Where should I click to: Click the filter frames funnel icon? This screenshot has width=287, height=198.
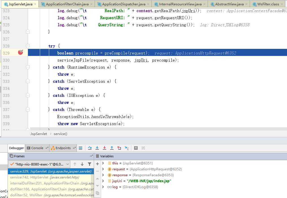tap(90, 164)
